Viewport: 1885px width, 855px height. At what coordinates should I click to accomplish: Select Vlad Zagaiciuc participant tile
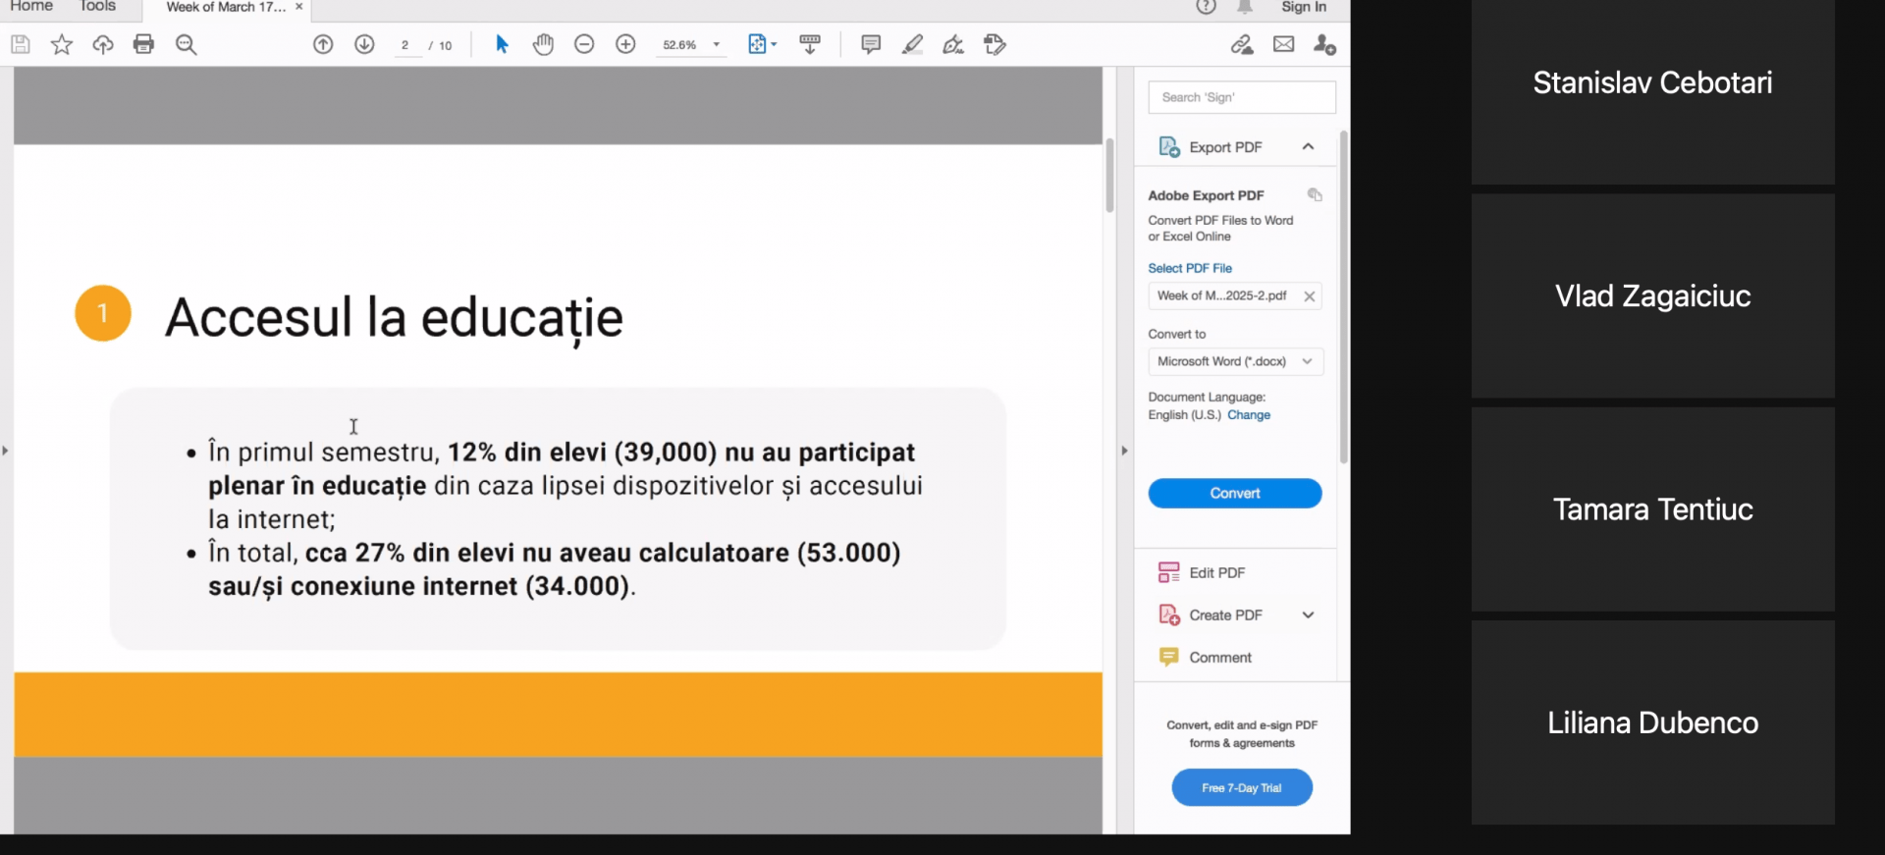1652,295
